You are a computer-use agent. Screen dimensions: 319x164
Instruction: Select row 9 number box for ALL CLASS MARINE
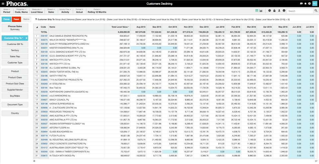(x=37, y=68)
